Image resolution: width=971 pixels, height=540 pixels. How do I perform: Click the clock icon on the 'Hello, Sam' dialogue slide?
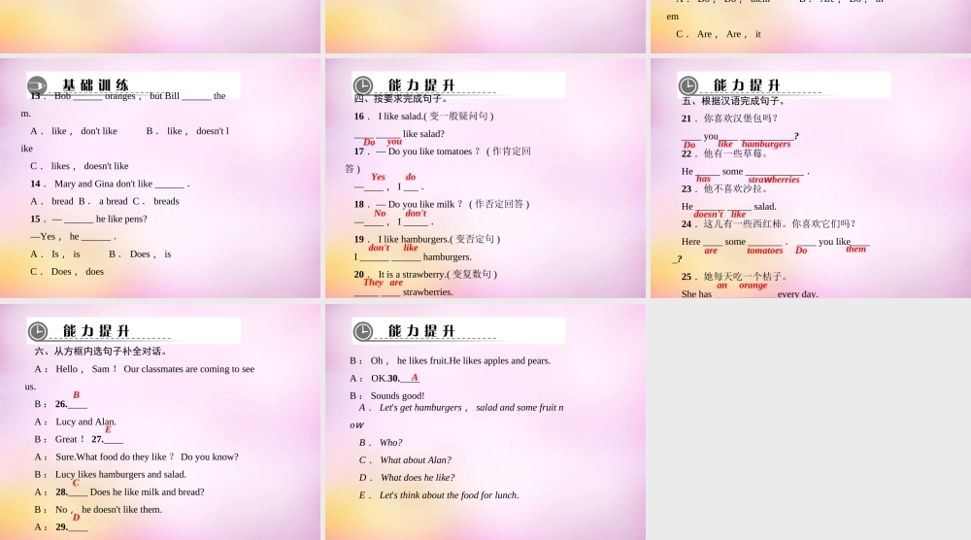38,331
